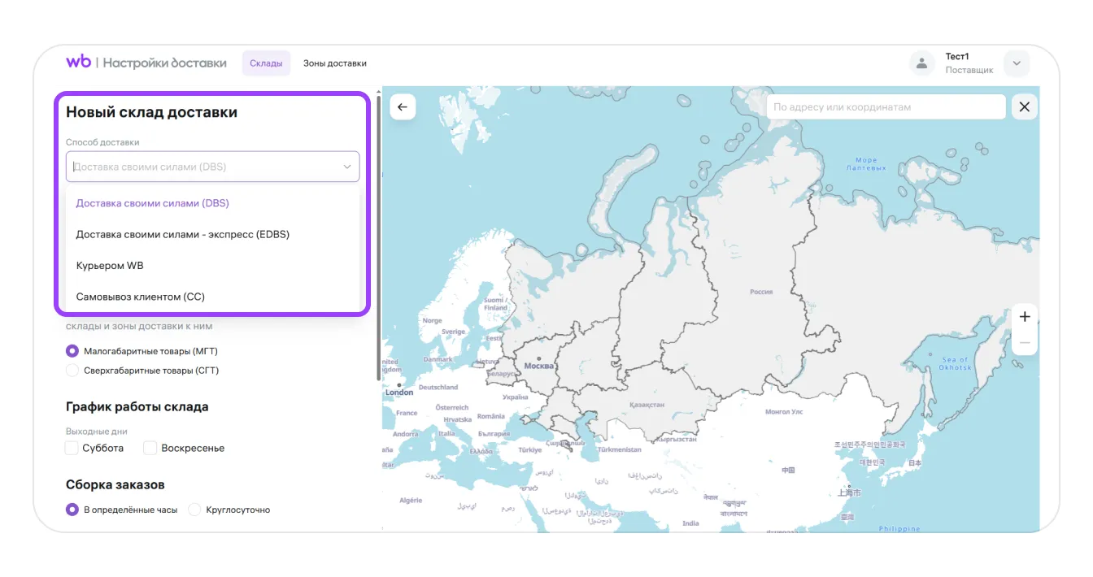Select Малогабаритные товары (МГТ) radio button
The width and height of the screenshot is (1093, 577).
[x=72, y=351]
